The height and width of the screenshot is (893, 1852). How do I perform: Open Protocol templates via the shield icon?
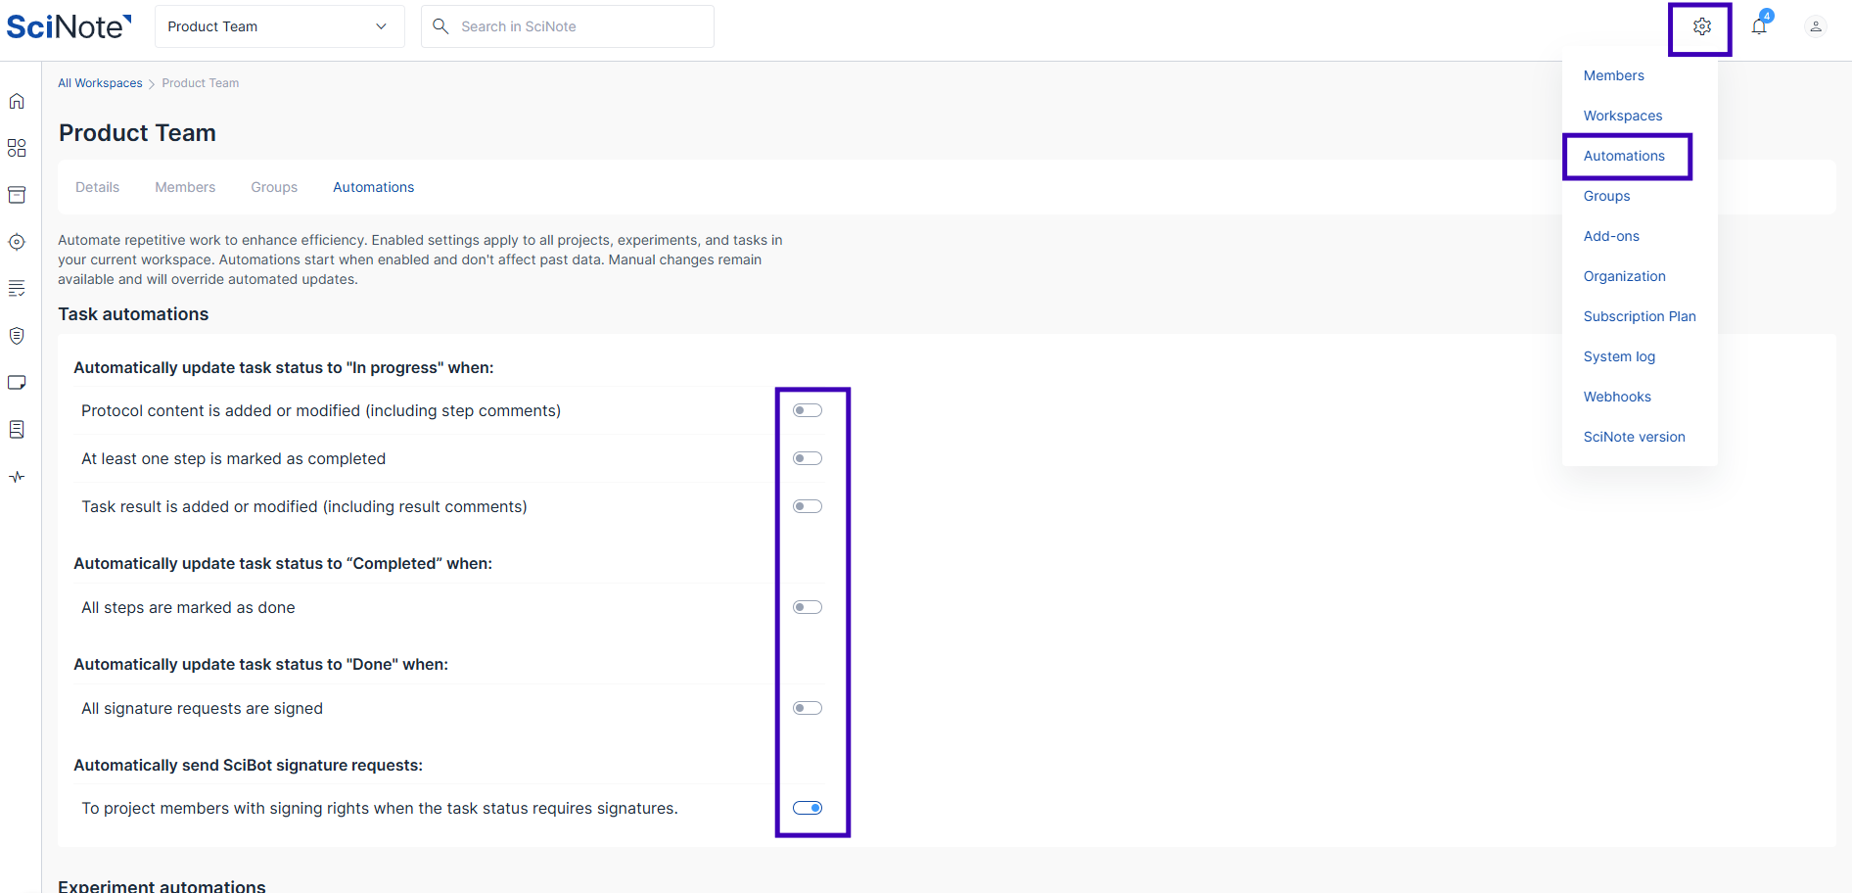click(17, 335)
